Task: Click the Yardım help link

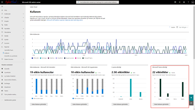Action: pyautogui.click(x=172, y=27)
